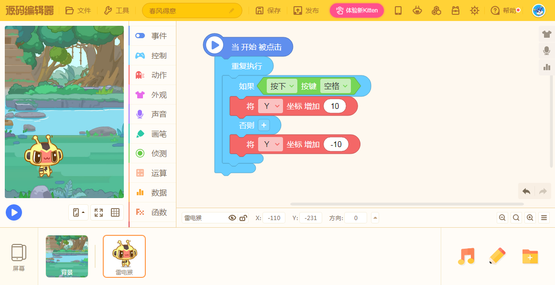Open the backpack icon in header
The height and width of the screenshot is (285, 555).
[456, 11]
